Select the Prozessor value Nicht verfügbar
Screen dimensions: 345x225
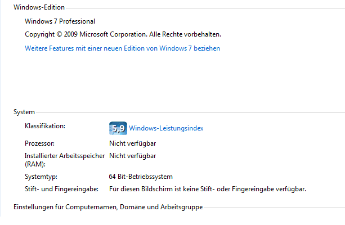click(132, 143)
